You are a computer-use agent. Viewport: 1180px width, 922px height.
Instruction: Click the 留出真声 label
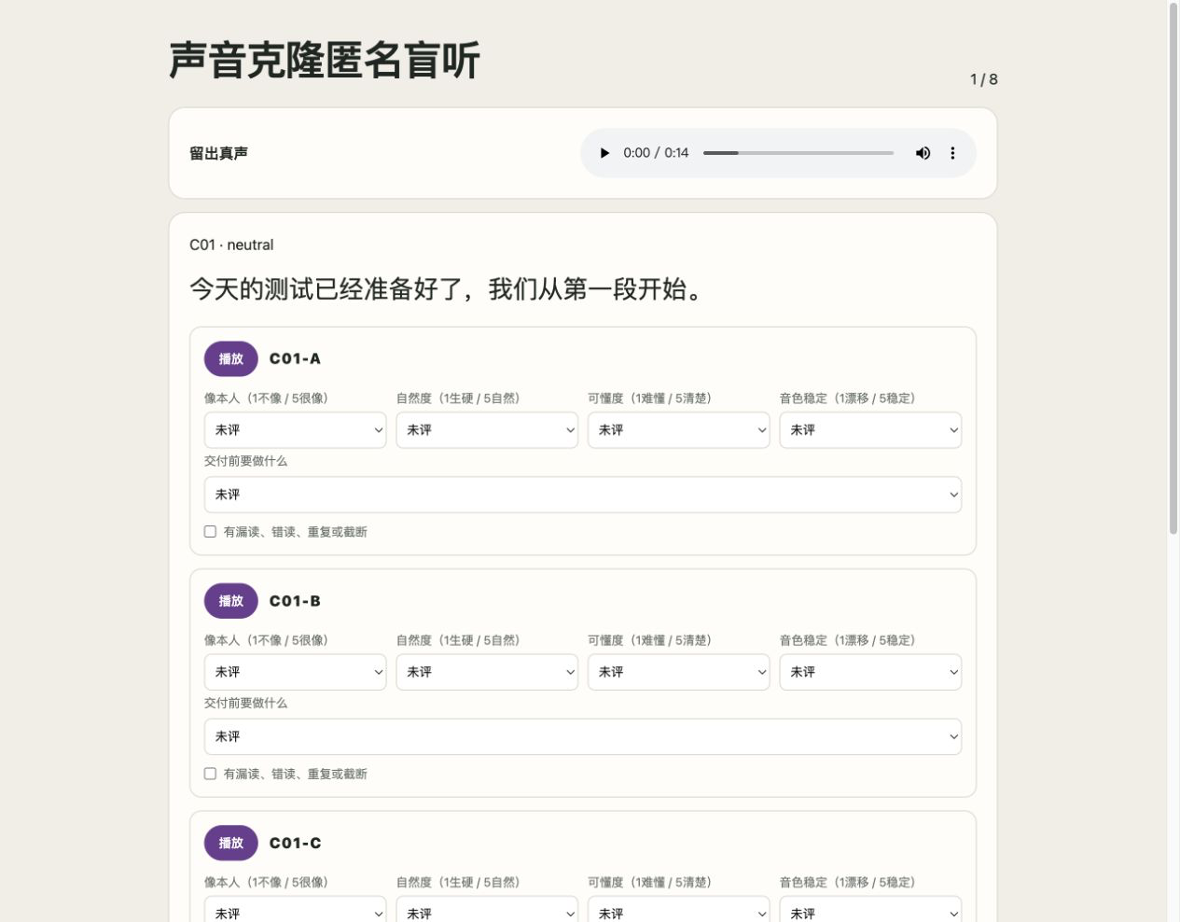pos(218,153)
